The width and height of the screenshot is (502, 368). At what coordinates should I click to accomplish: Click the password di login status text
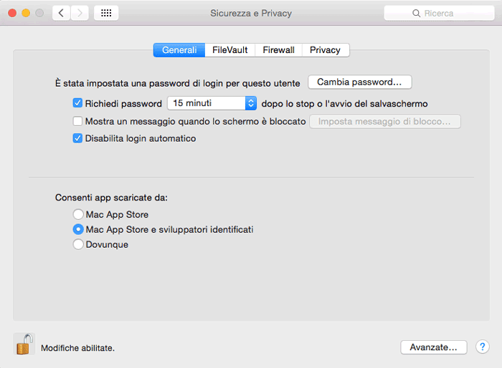pyautogui.click(x=178, y=84)
